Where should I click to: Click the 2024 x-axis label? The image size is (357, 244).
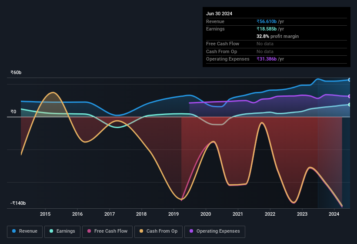click(x=334, y=214)
